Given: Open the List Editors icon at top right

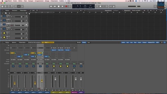Looking at the screenshot, I should pos(155,6).
